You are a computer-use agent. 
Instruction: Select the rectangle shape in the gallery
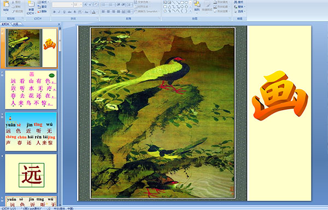pos(182,3)
